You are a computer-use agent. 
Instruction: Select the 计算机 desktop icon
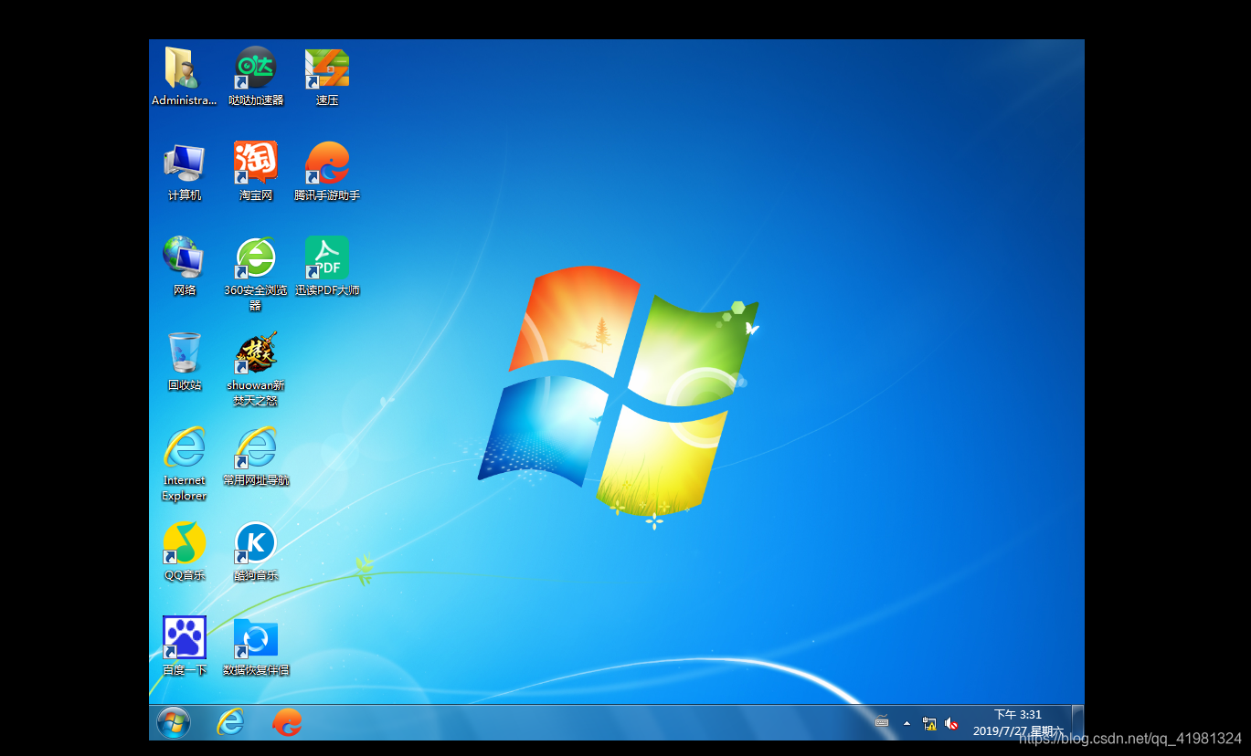click(x=184, y=172)
